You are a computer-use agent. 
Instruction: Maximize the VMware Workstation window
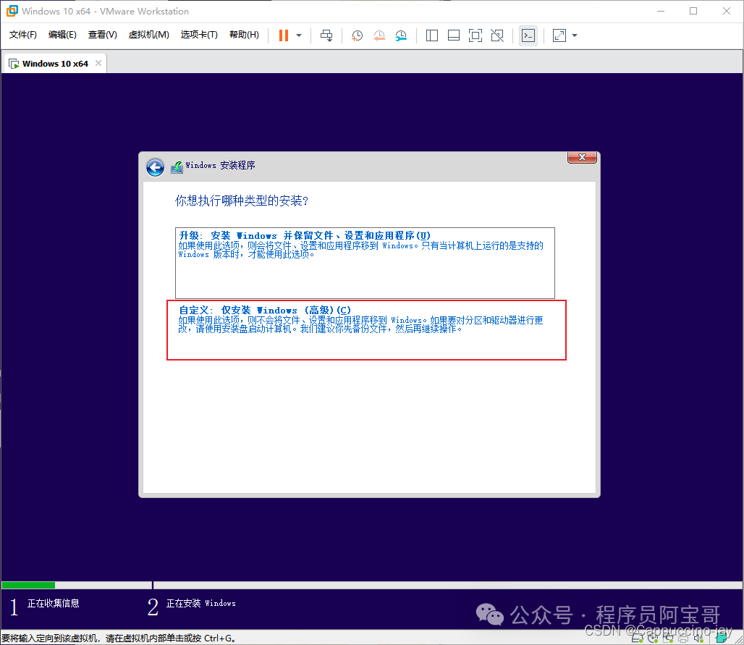pyautogui.click(x=693, y=11)
